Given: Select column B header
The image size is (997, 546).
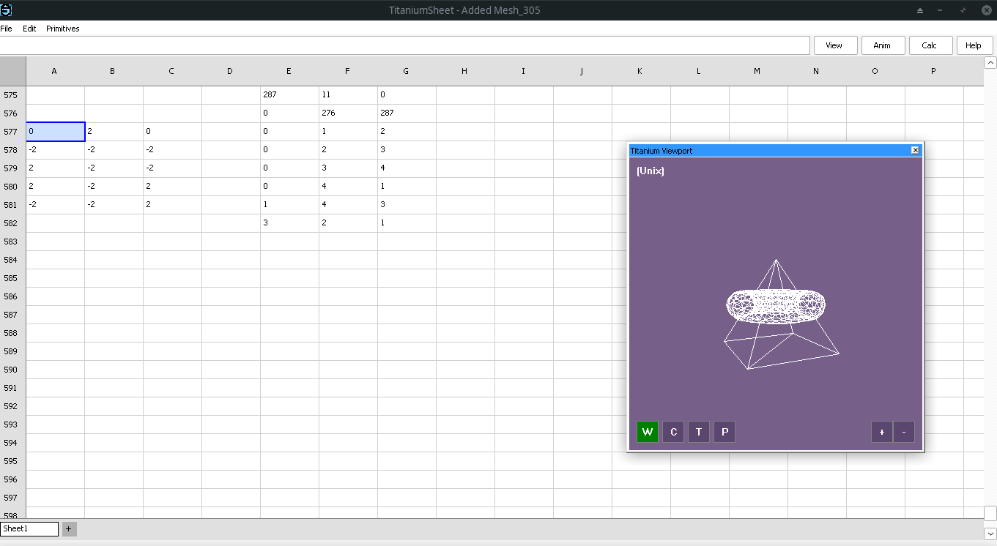Looking at the screenshot, I should point(114,71).
